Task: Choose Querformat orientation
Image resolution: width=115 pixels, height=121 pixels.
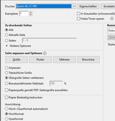Action: pos(7,119)
